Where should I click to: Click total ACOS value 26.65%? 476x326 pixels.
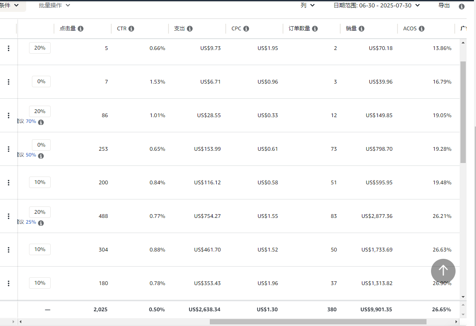441,310
